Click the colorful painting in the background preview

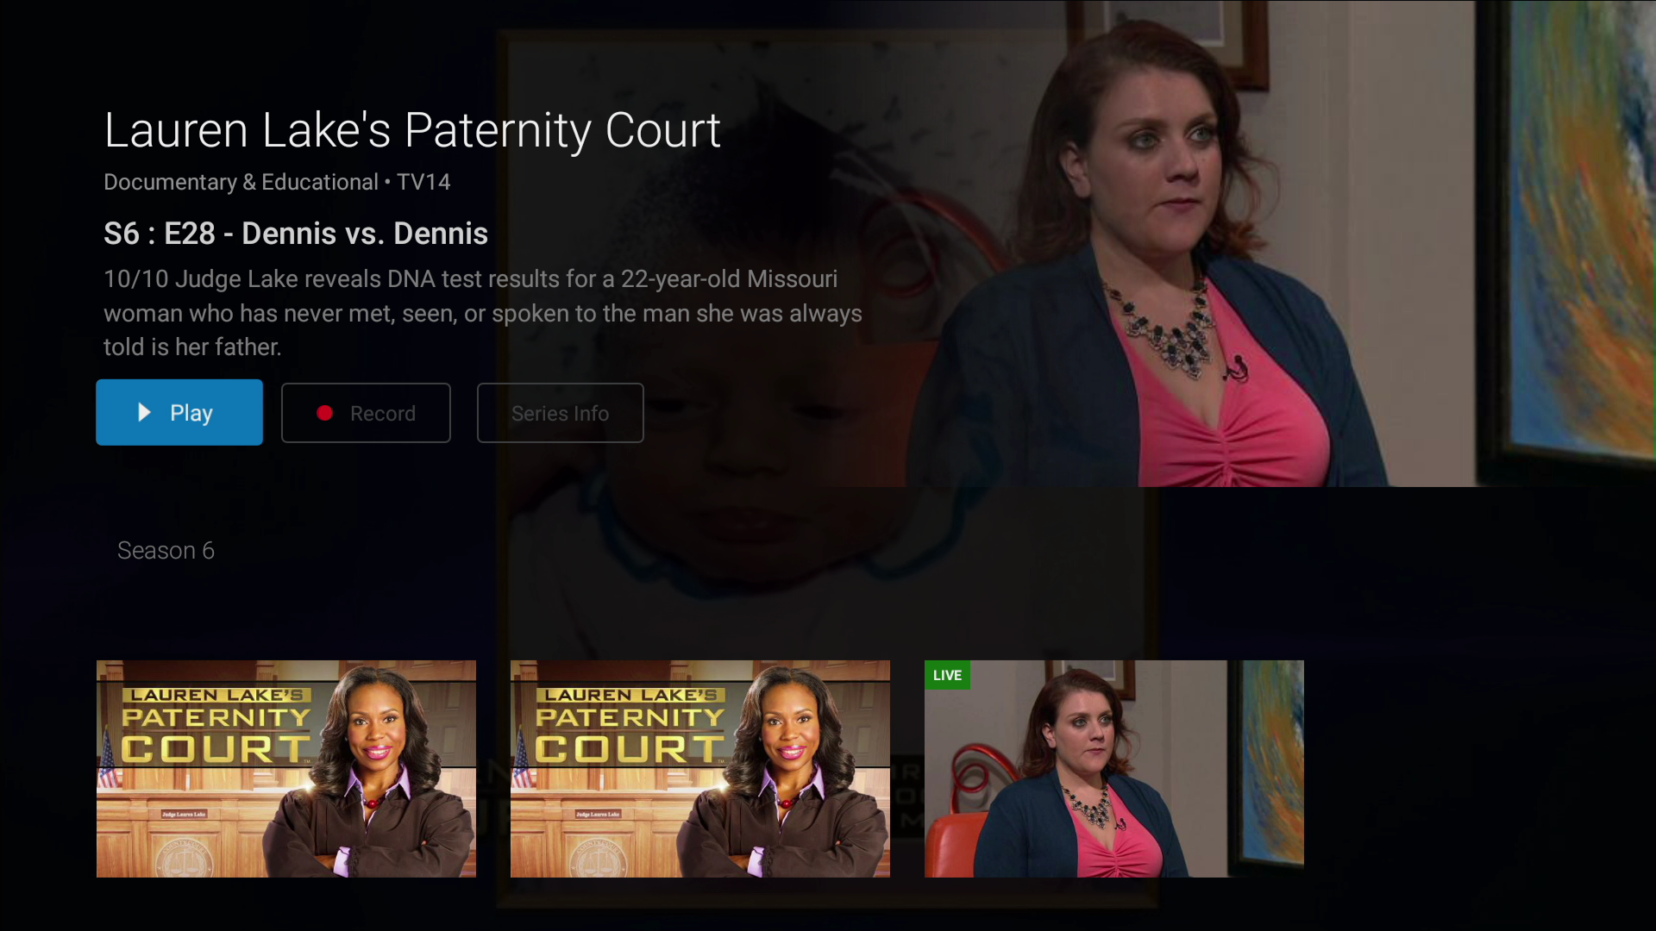1580,224
